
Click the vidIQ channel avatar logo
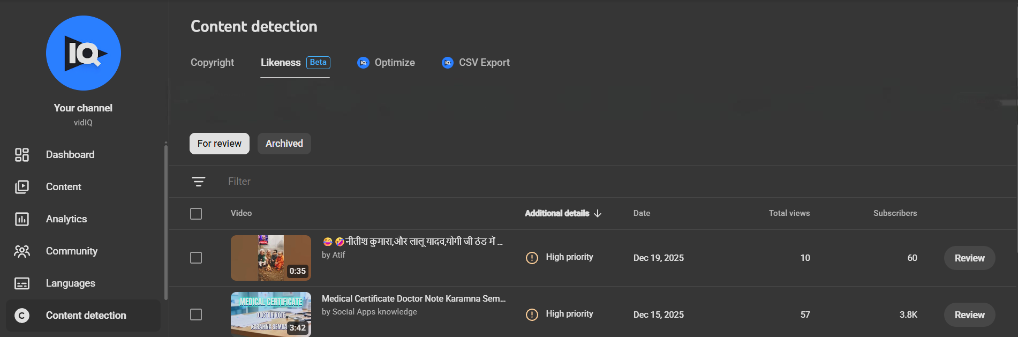[84, 53]
